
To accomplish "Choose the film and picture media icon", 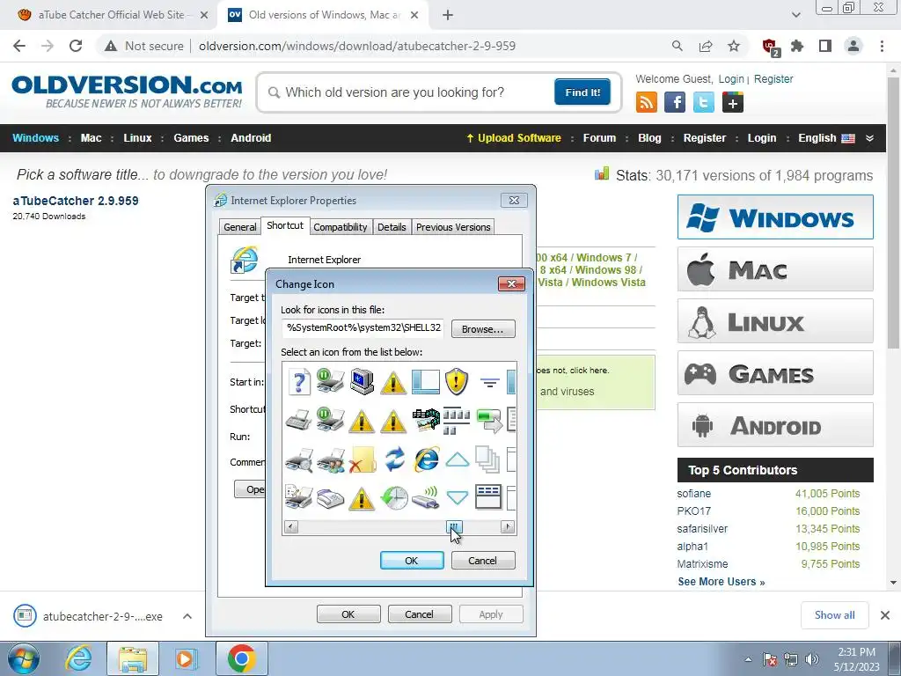I will (426, 420).
